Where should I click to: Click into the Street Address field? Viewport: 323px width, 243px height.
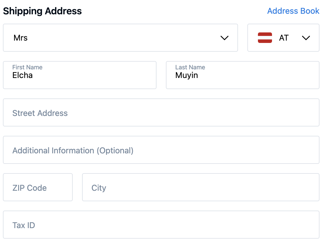coord(161,113)
